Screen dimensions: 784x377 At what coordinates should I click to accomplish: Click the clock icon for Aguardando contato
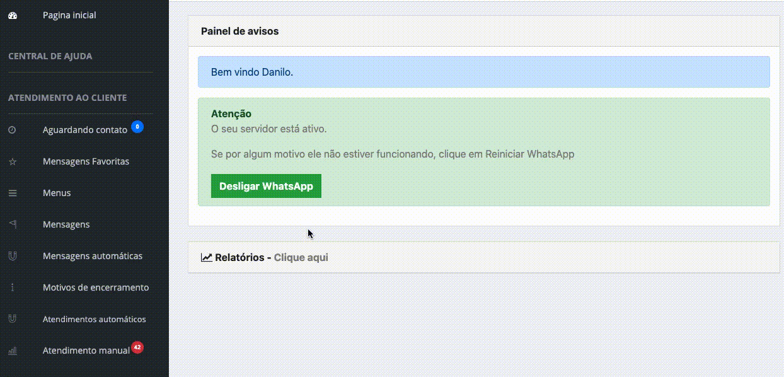click(12, 130)
